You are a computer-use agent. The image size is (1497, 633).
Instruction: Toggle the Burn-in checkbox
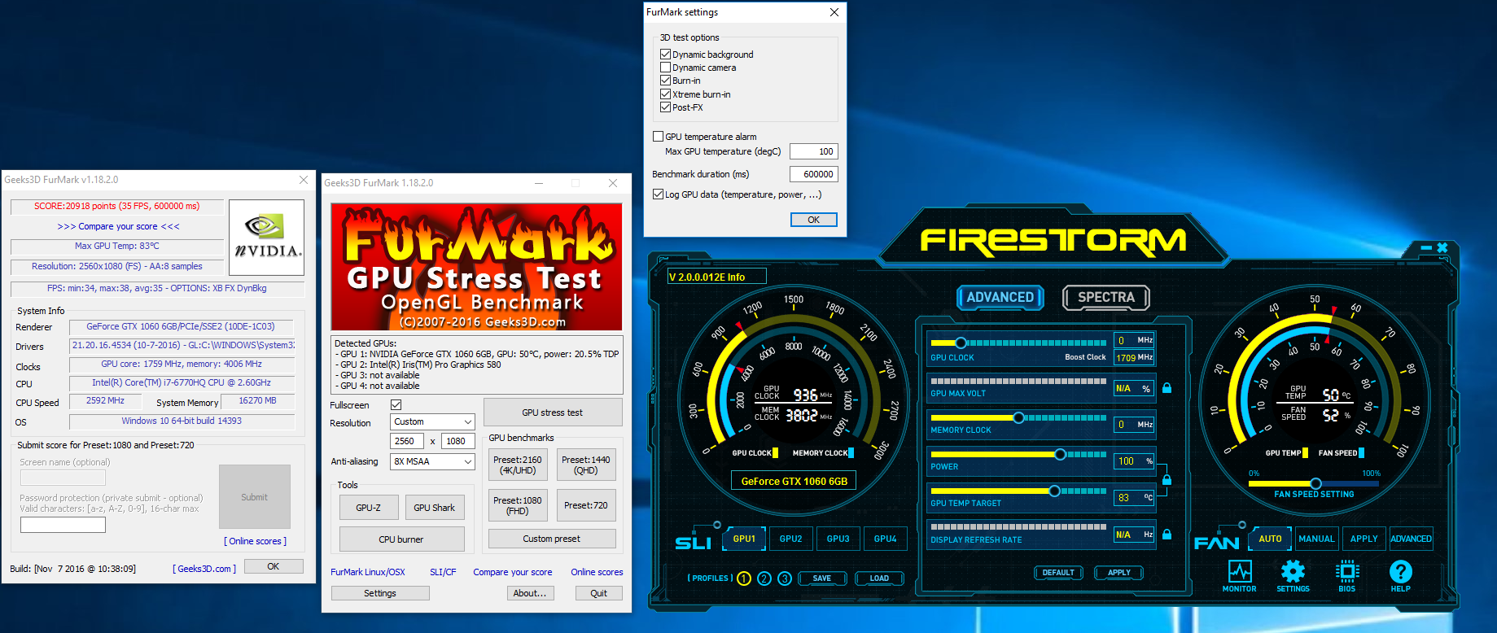[666, 81]
